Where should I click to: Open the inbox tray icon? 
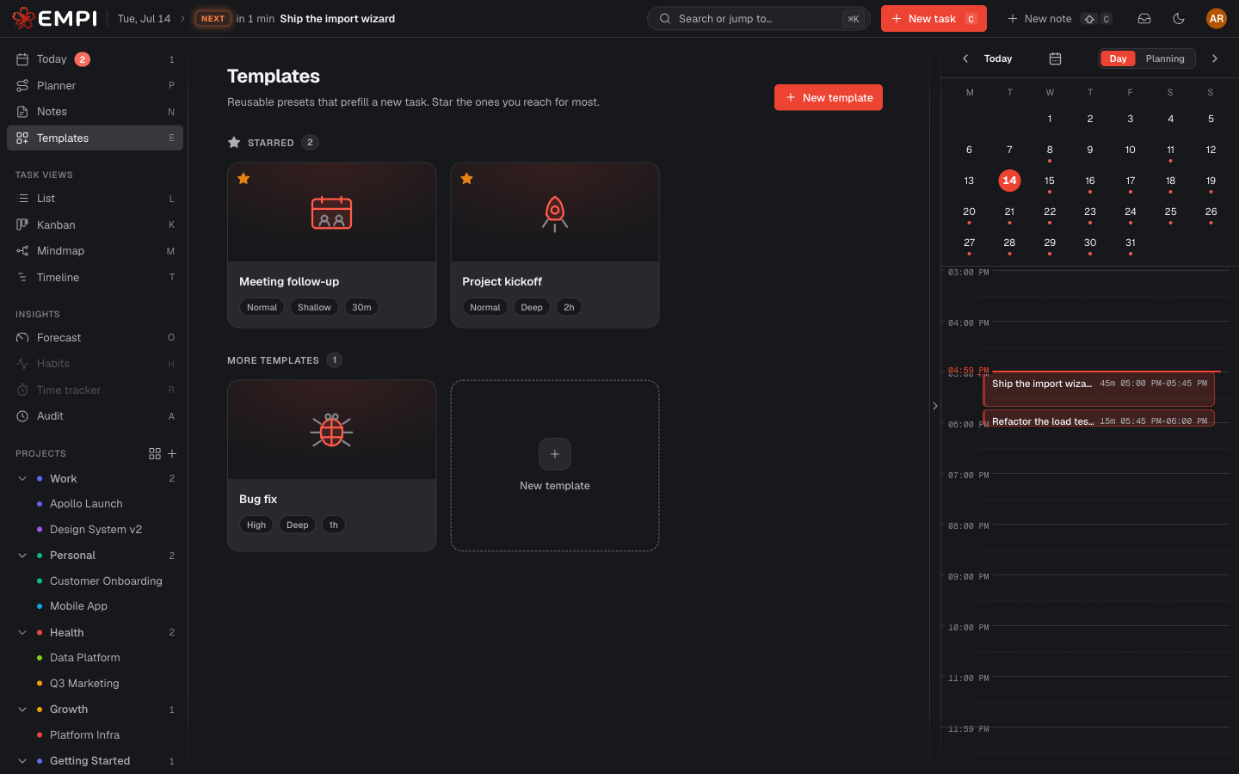click(1144, 18)
